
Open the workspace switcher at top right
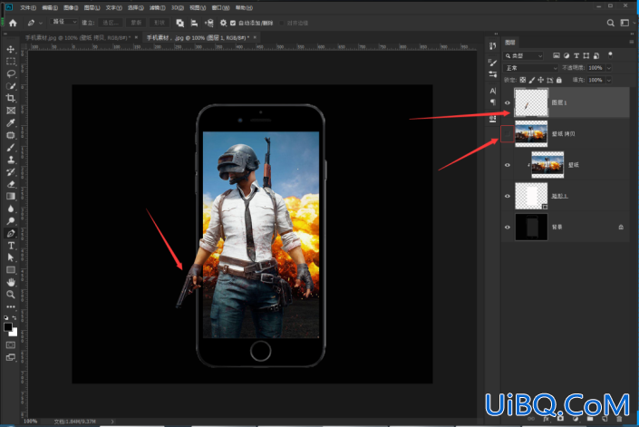click(624, 23)
